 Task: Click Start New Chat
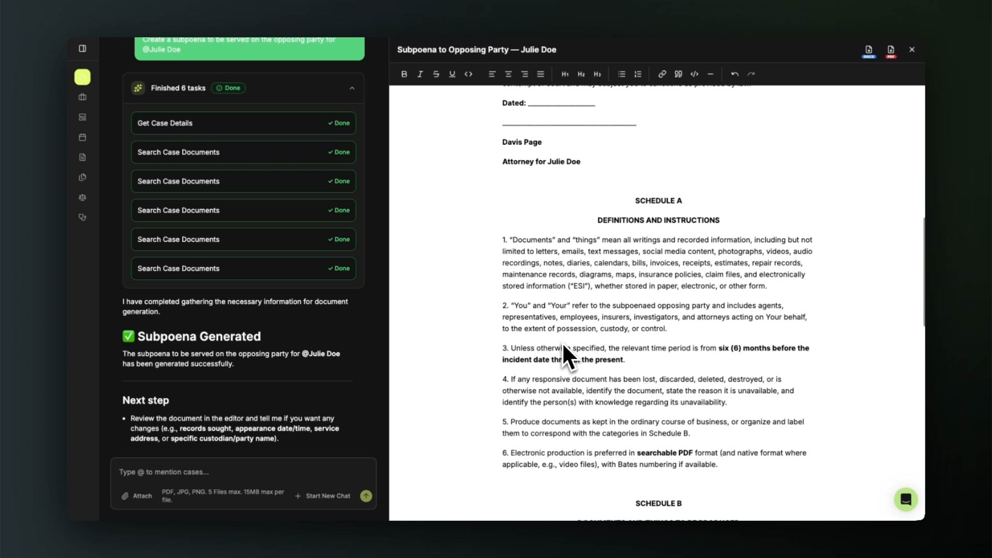pyautogui.click(x=323, y=496)
